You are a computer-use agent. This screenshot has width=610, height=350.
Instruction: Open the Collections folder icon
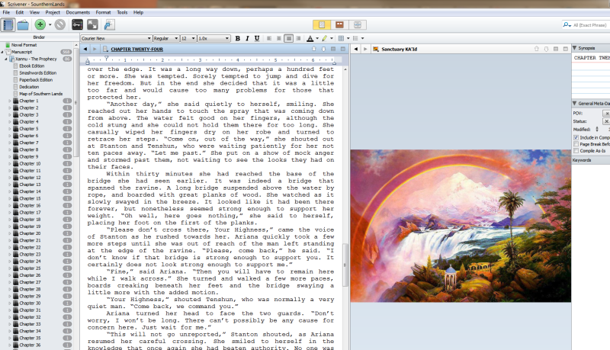tap(23, 25)
